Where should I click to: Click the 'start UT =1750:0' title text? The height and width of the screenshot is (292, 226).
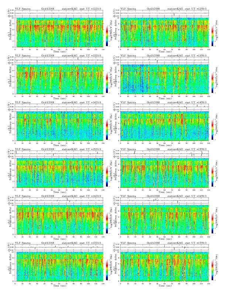pos(196,243)
